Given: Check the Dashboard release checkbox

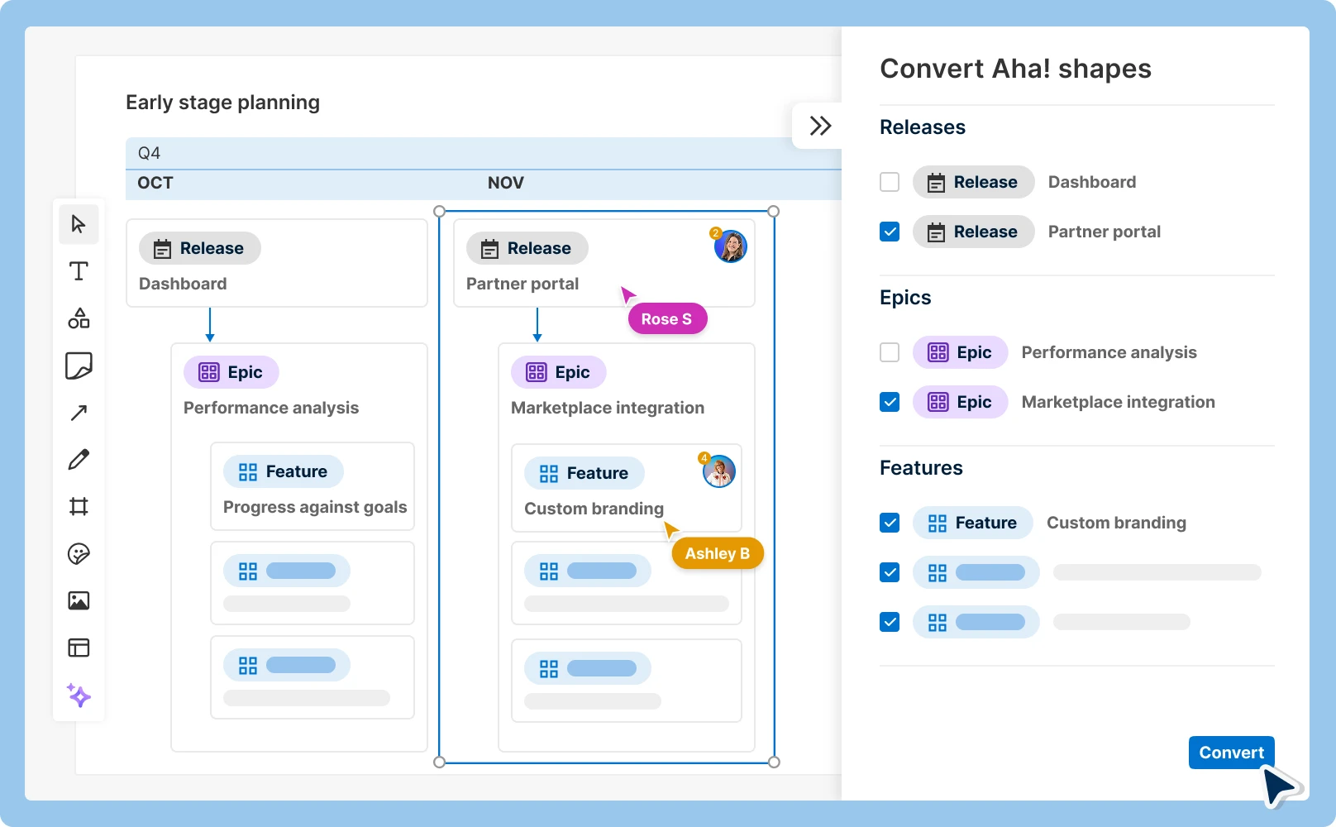Looking at the screenshot, I should [x=890, y=182].
